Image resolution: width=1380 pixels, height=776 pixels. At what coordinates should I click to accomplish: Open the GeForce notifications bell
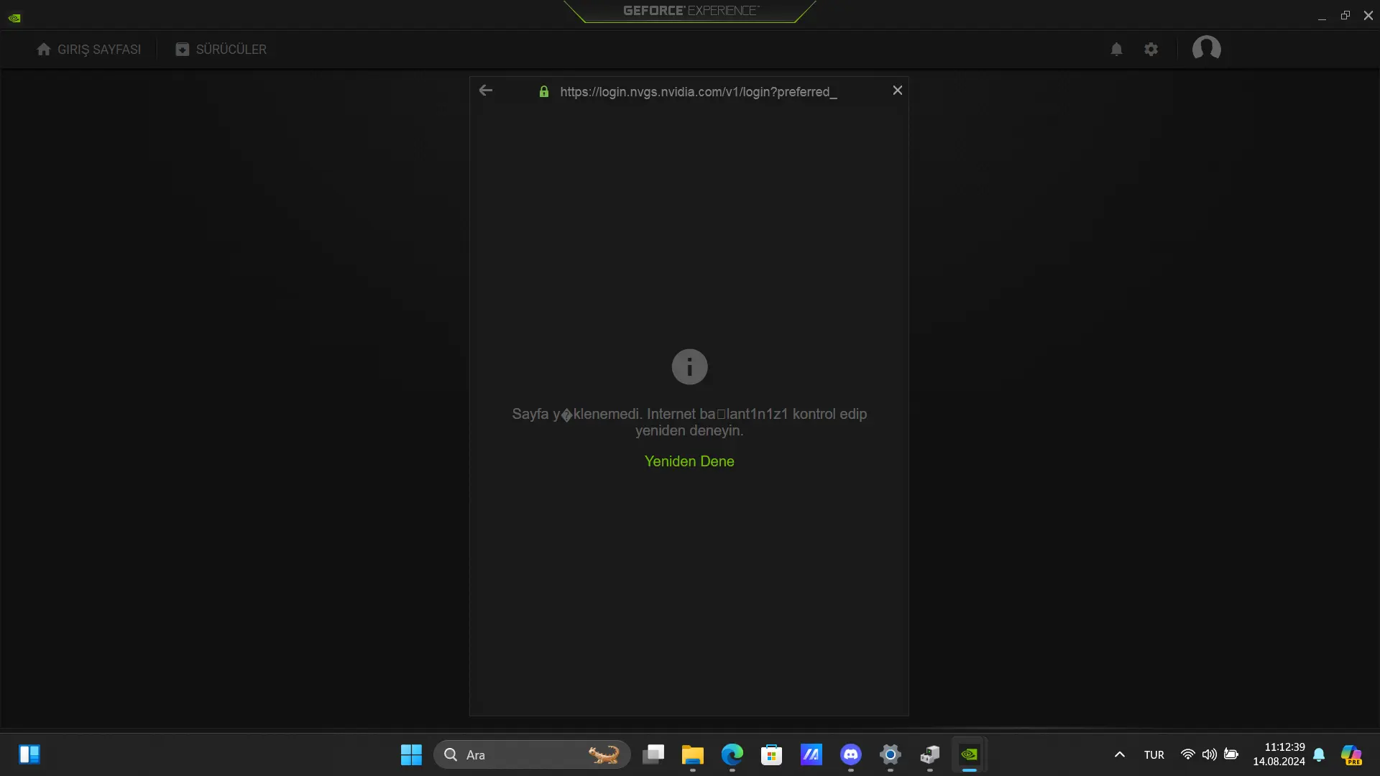[x=1116, y=50]
